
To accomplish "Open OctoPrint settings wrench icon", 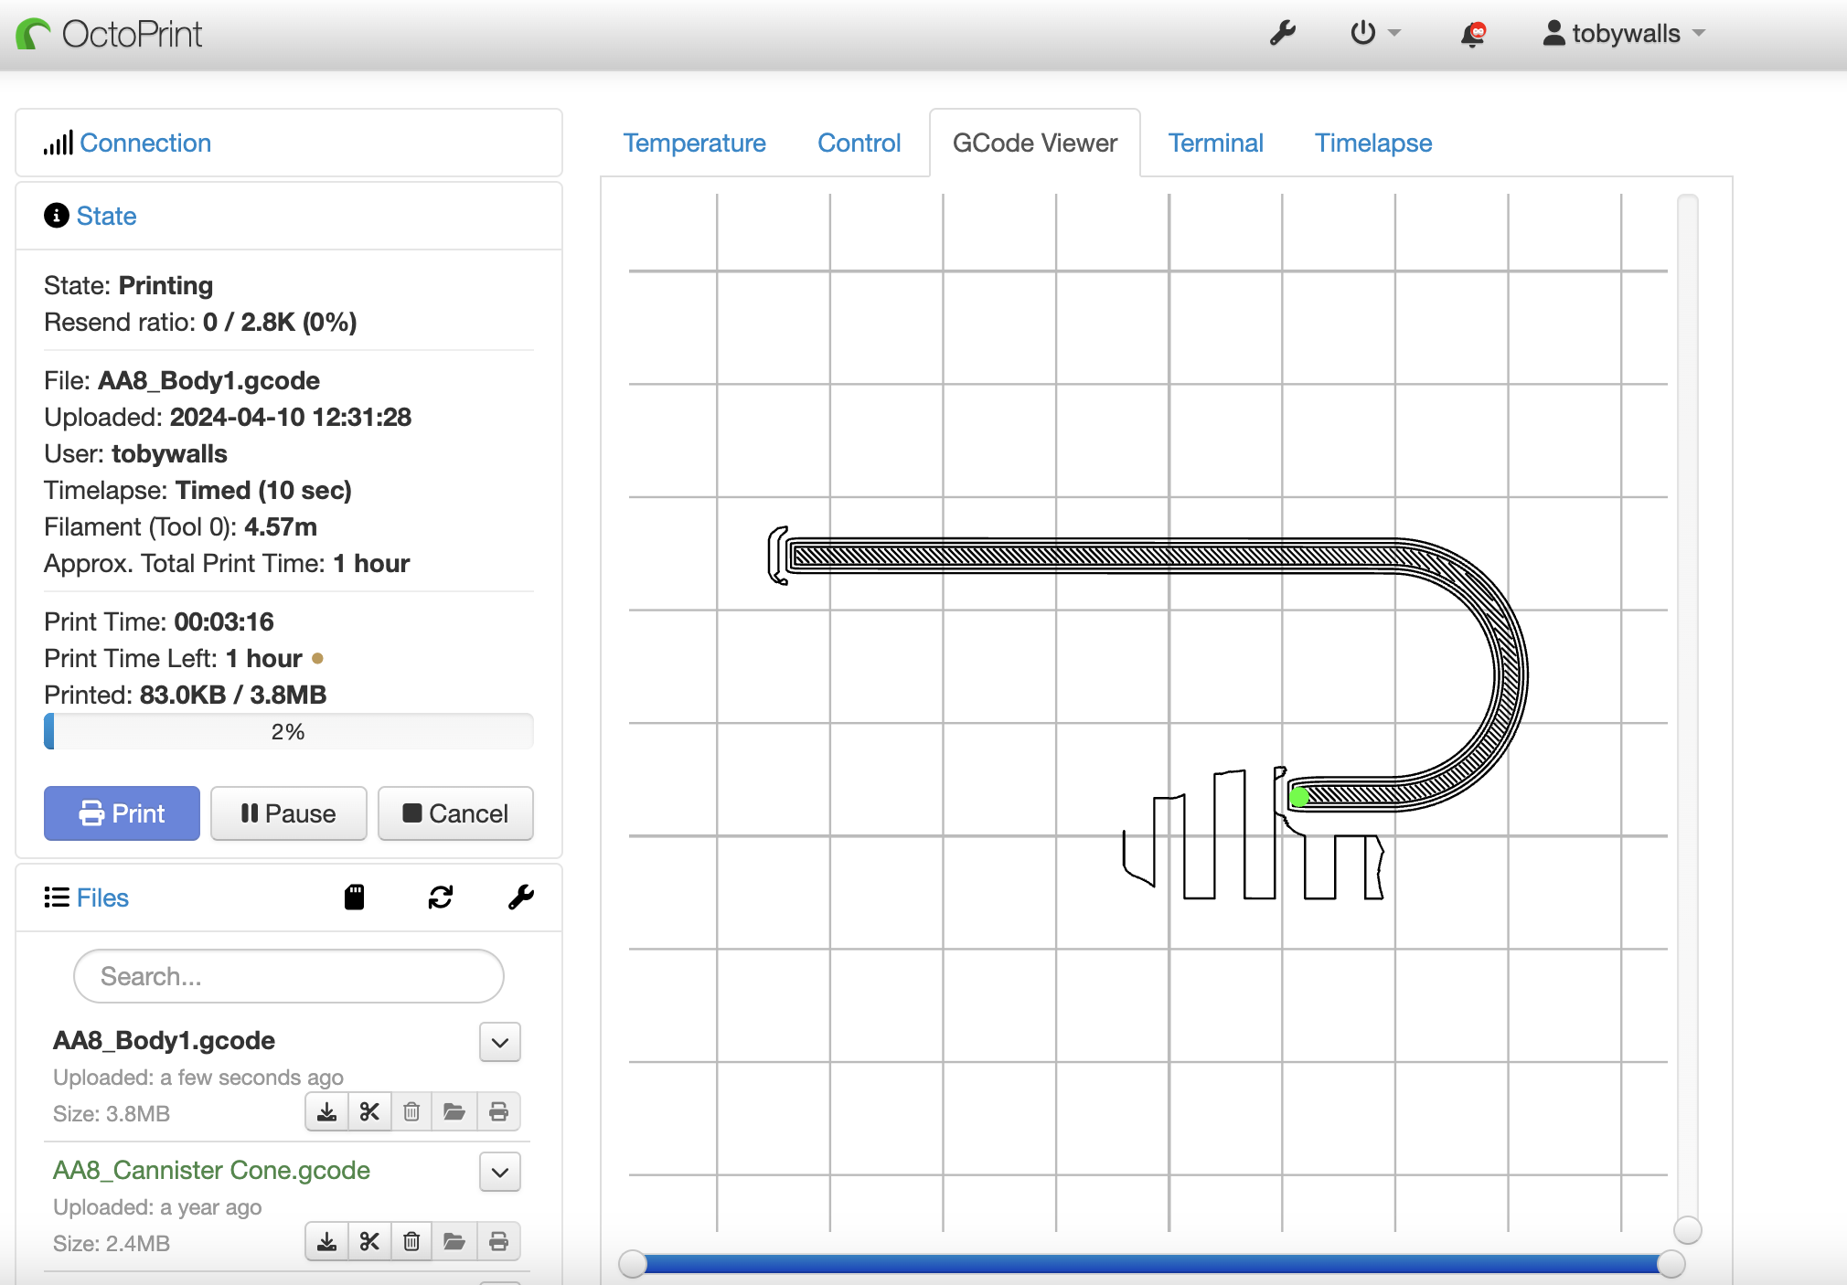I will [x=1283, y=34].
